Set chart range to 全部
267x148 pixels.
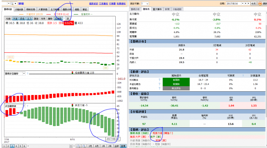(116, 146)
